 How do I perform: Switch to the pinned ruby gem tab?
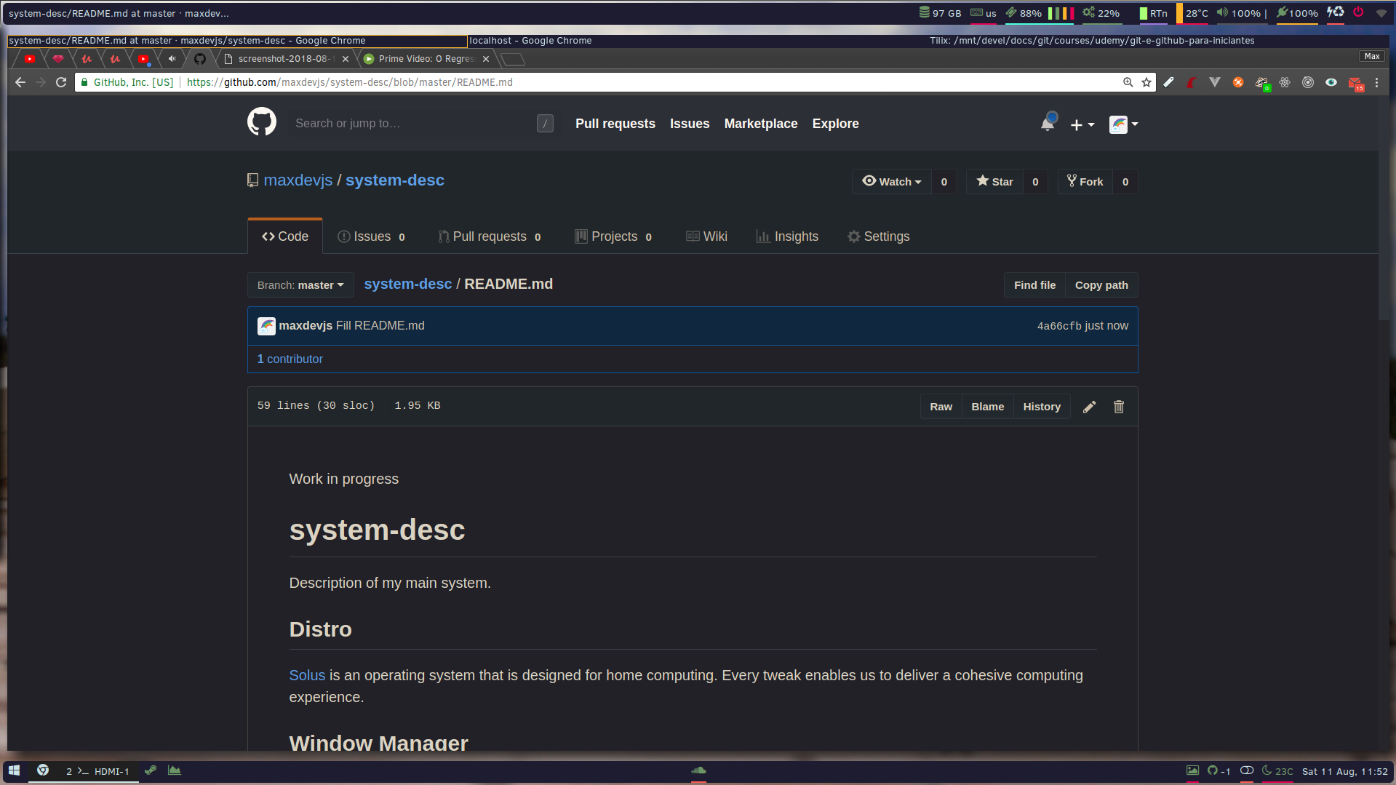pyautogui.click(x=58, y=59)
